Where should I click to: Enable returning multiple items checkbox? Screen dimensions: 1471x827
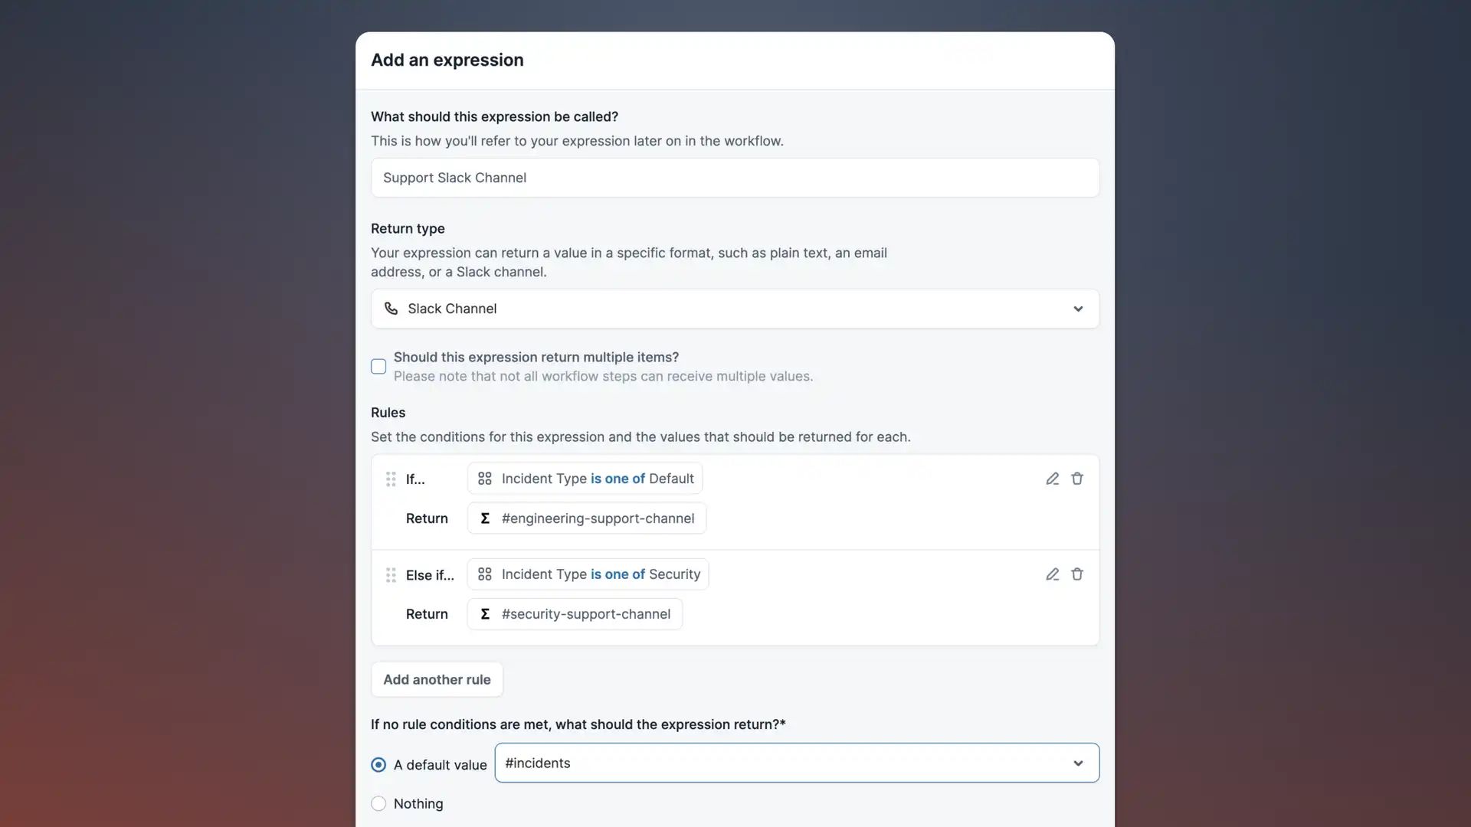tap(378, 367)
